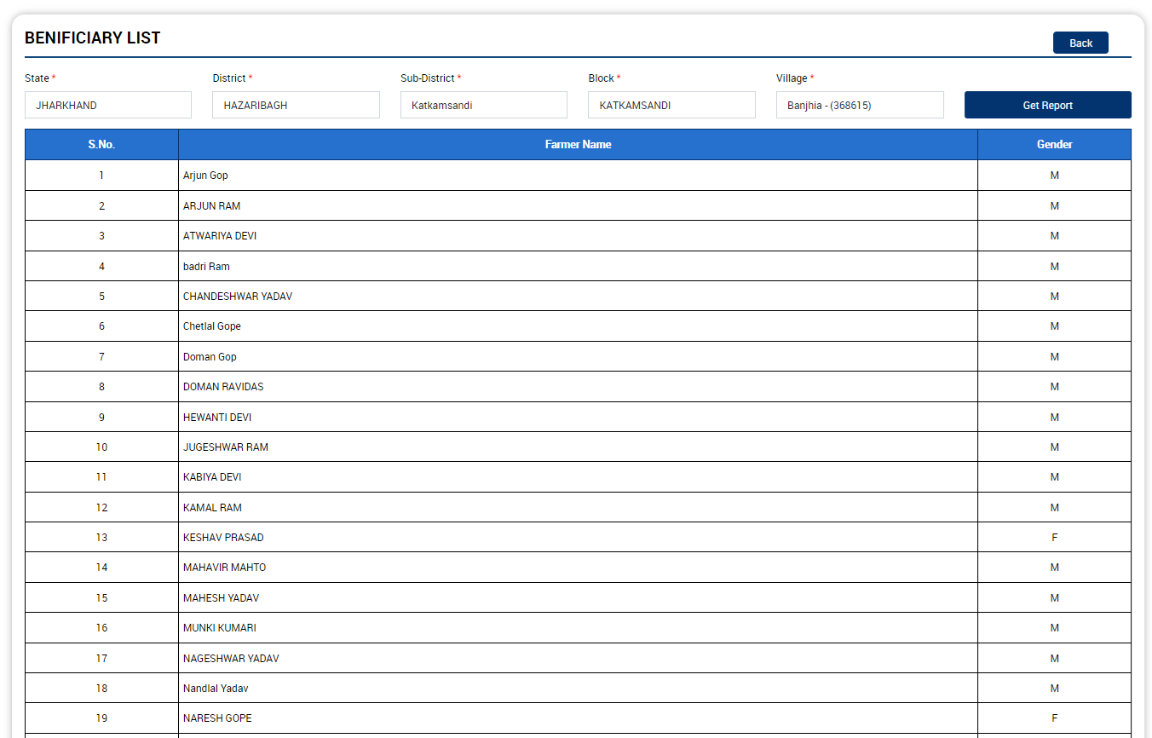Click the Farmer Name column header
Viewport: 1152px width, 738px height.
578,144
